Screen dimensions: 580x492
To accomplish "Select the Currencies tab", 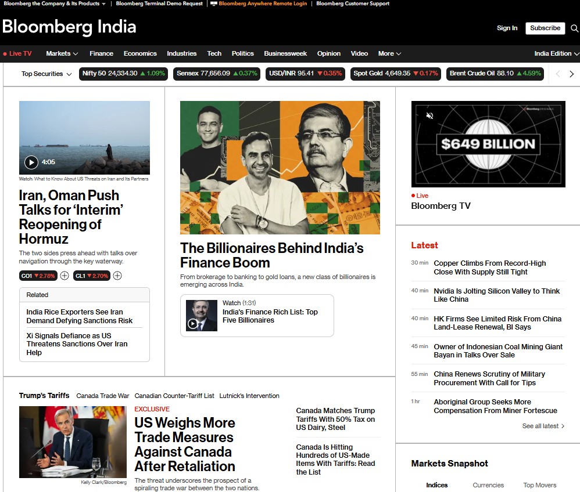I will pos(488,485).
